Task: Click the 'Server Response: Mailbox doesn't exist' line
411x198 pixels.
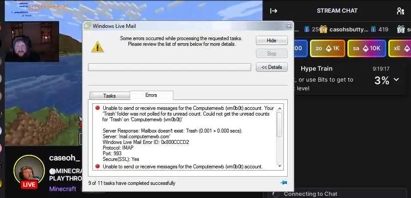Action: [172, 131]
